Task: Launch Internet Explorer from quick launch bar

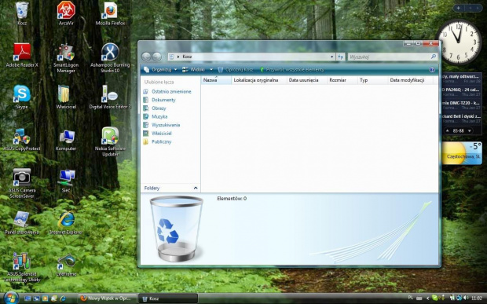Action: pos(62,298)
